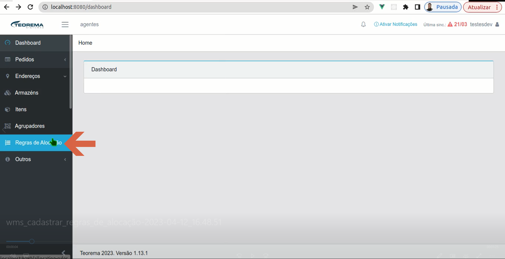The height and width of the screenshot is (259, 505).
Task: Click the Teorema 2023 Versão 1.13.1 footer text
Action: coord(114,253)
